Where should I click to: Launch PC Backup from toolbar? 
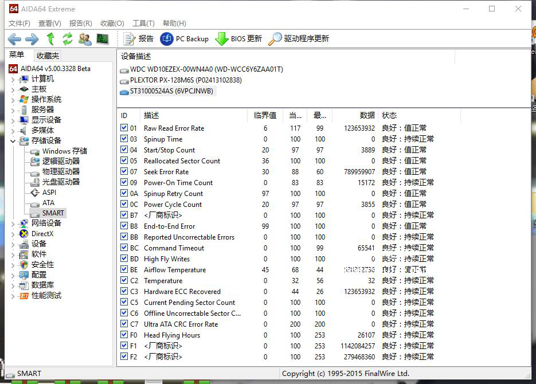(x=184, y=38)
